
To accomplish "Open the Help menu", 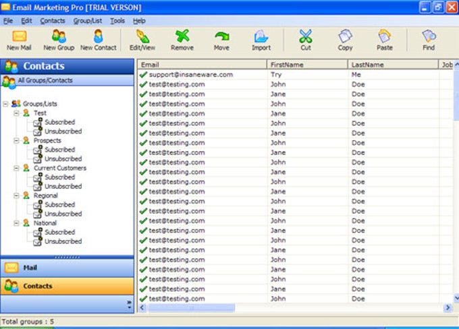I will point(139,21).
